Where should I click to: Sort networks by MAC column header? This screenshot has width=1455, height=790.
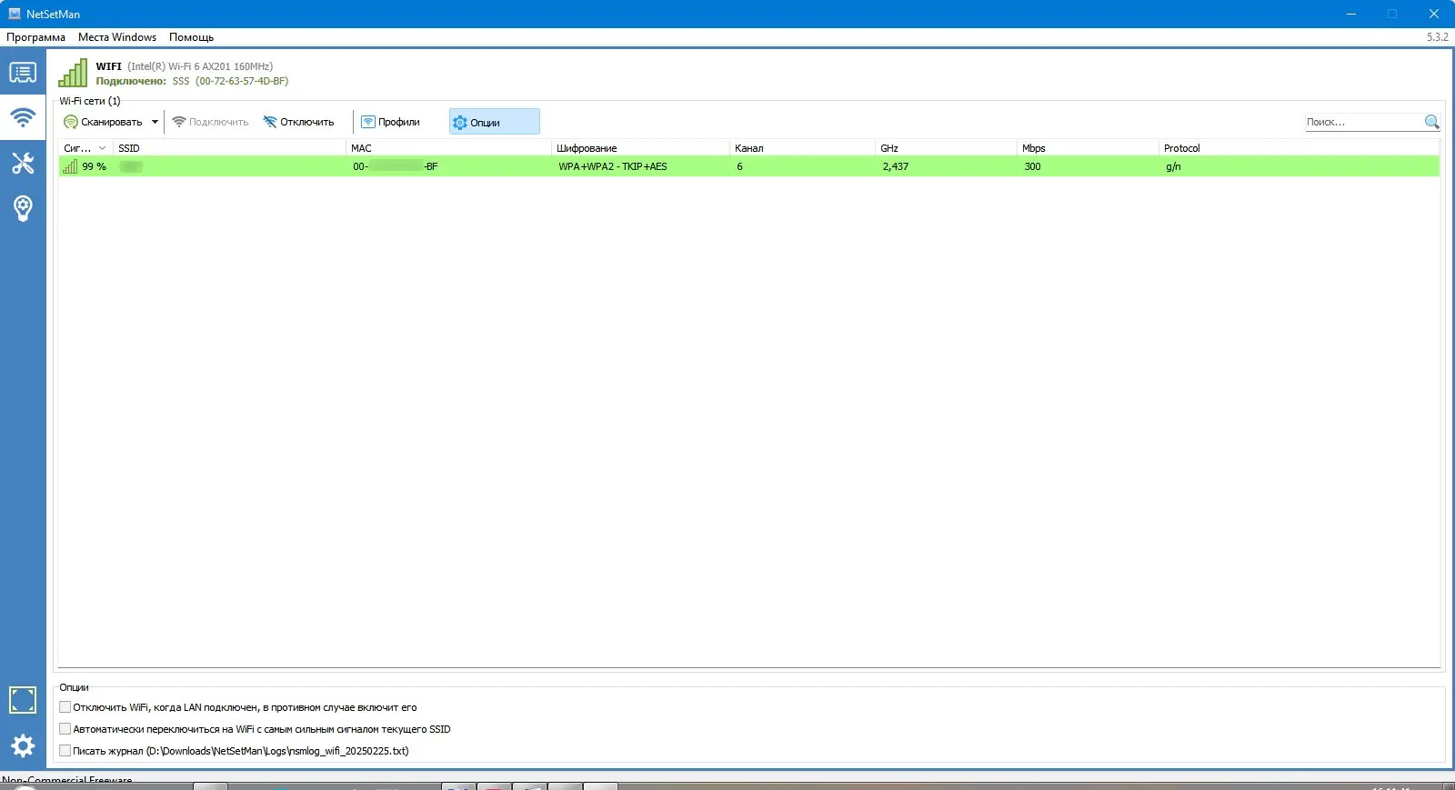pos(448,148)
